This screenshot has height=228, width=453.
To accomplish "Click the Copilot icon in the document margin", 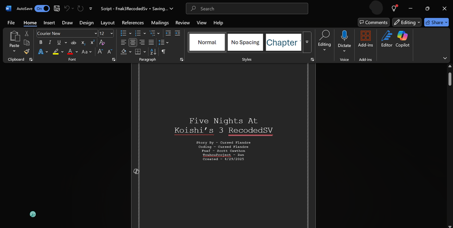I will pyautogui.click(x=136, y=171).
